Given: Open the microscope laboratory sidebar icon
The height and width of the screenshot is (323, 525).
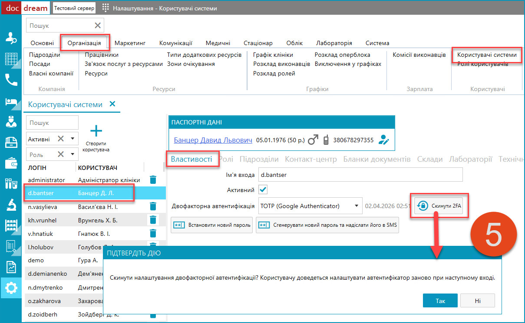Looking at the screenshot, I should (x=11, y=205).
